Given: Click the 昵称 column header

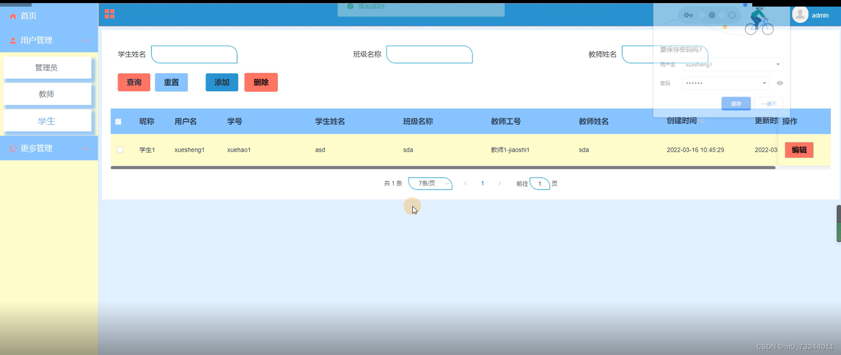Looking at the screenshot, I should (x=147, y=122).
